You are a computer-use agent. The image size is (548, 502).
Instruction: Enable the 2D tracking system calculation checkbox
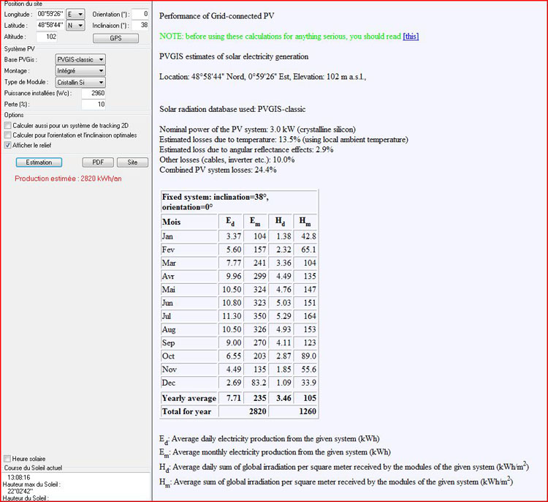7,125
